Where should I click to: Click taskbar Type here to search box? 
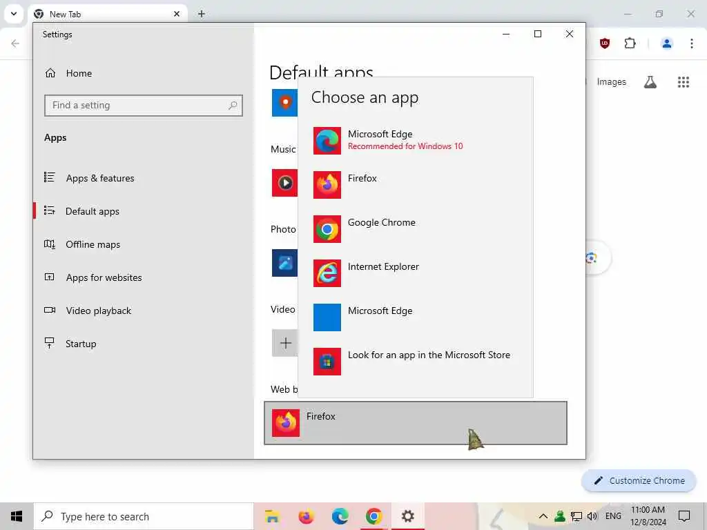tap(144, 516)
